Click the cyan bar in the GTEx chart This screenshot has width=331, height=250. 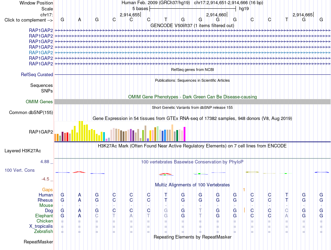point(104,137)
